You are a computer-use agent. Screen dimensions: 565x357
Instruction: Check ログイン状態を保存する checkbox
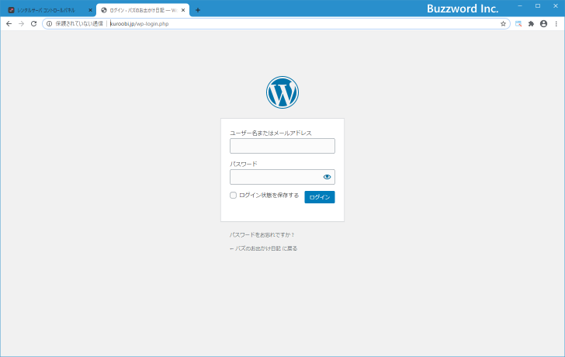pos(233,196)
